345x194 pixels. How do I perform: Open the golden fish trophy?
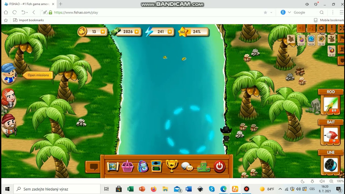pyautogui.click(x=172, y=166)
